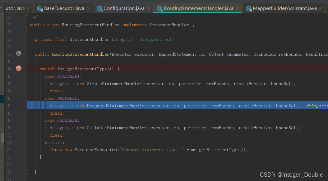
Task: Toggle a breakpoint in the gutter at line 52
Action: tap(19, 150)
